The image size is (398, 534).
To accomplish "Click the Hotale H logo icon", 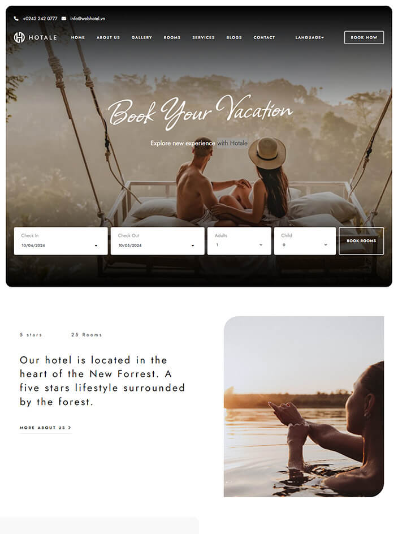I will (19, 37).
